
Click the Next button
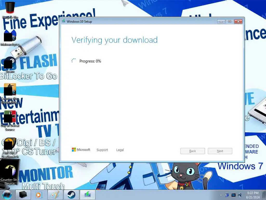220,151
